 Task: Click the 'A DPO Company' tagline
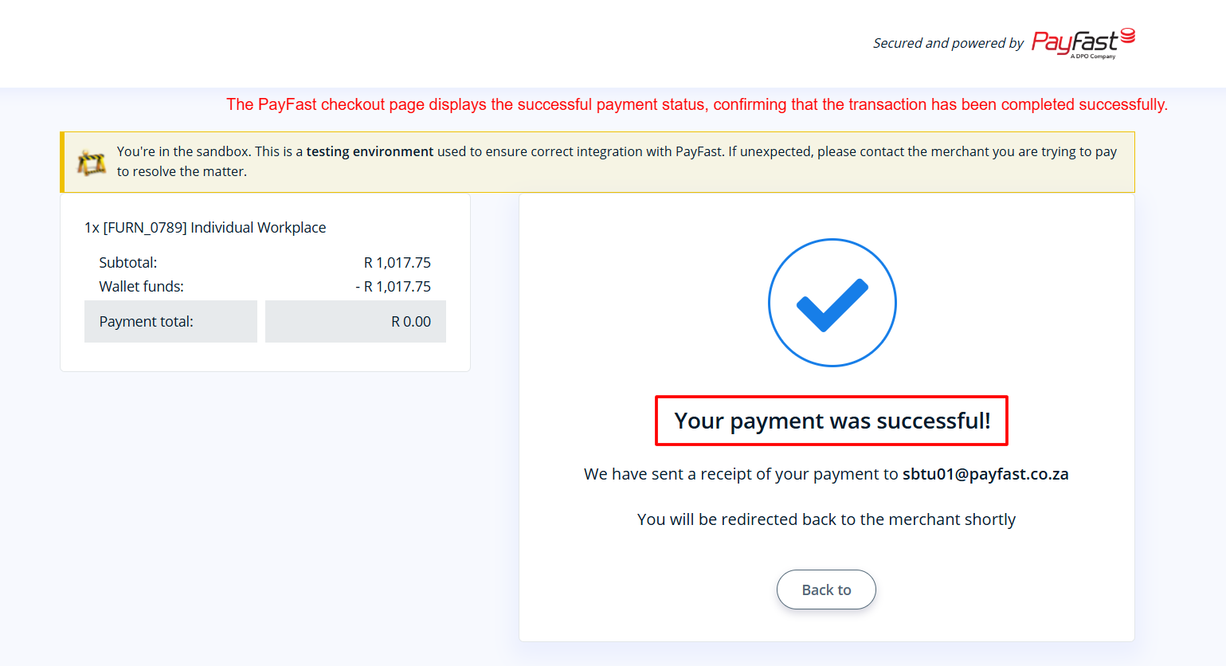point(1093,57)
